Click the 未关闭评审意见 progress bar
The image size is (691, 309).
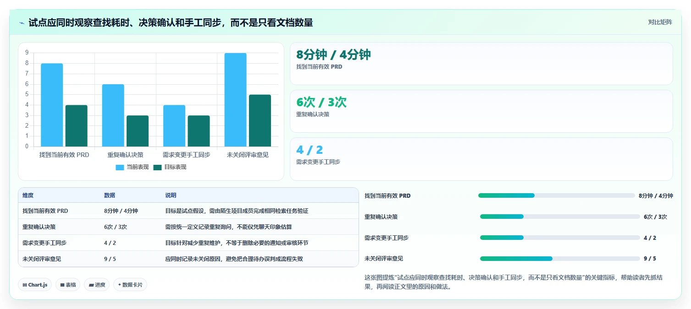tap(560, 259)
